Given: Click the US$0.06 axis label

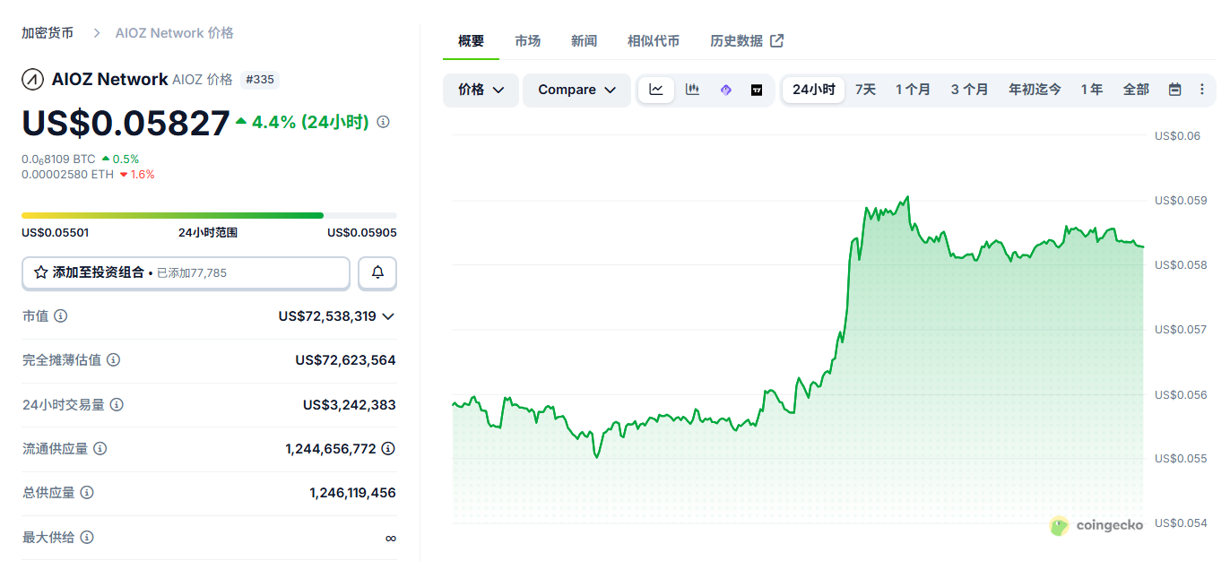Looking at the screenshot, I should 1178,136.
